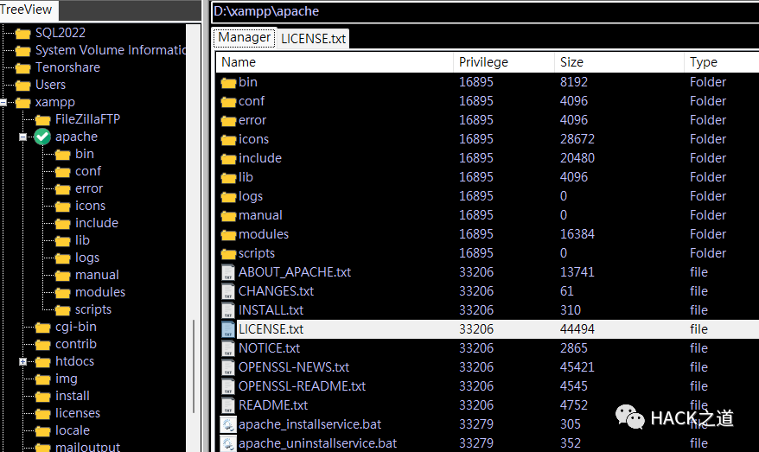Viewport: 759px width, 452px height.
Task: Click the green checkmark icon beside apache
Action: 42,137
